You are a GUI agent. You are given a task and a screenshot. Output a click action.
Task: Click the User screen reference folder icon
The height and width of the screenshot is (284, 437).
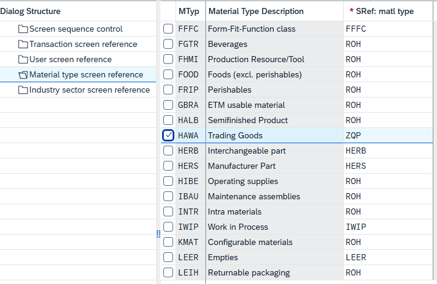point(23,60)
